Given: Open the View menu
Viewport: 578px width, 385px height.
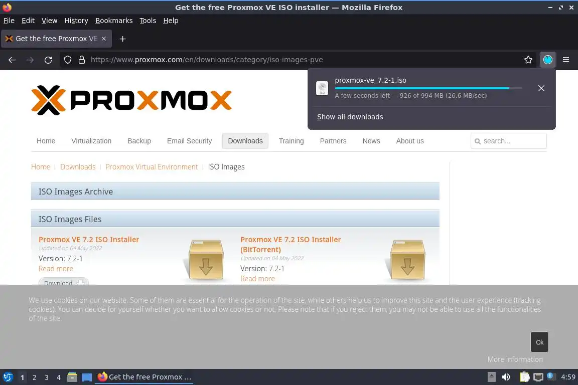Looking at the screenshot, I should (49, 21).
